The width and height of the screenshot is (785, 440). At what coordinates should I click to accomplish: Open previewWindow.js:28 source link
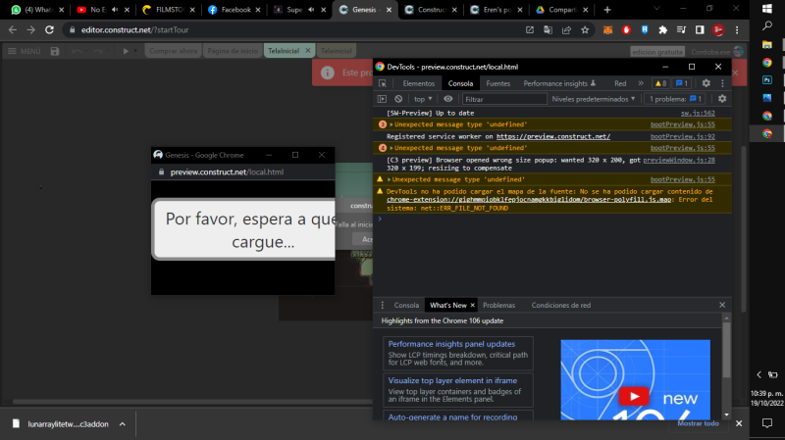tap(679, 160)
